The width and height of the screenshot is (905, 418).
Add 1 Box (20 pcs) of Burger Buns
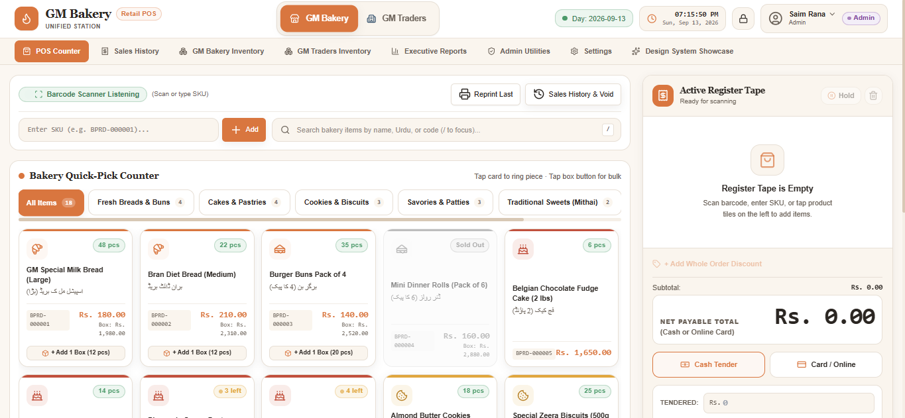click(318, 352)
